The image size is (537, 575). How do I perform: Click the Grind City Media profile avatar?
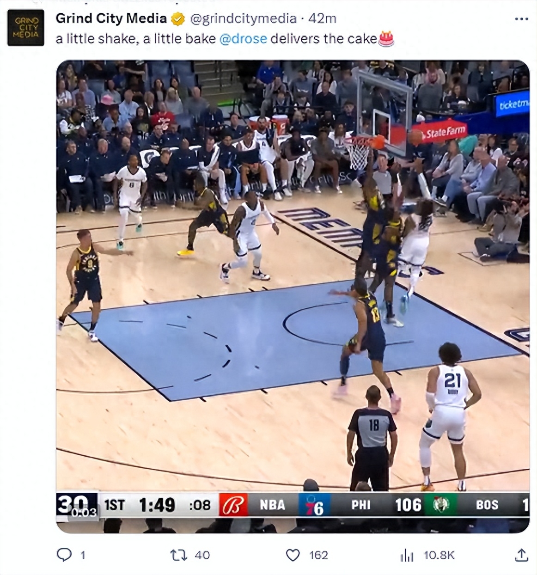pyautogui.click(x=26, y=28)
